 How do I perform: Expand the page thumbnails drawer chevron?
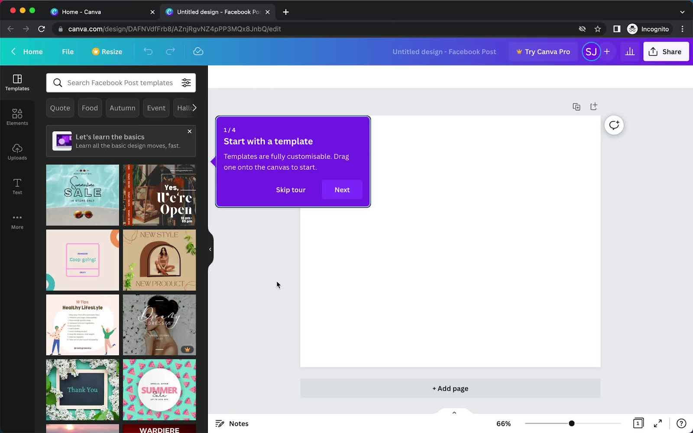click(x=454, y=412)
